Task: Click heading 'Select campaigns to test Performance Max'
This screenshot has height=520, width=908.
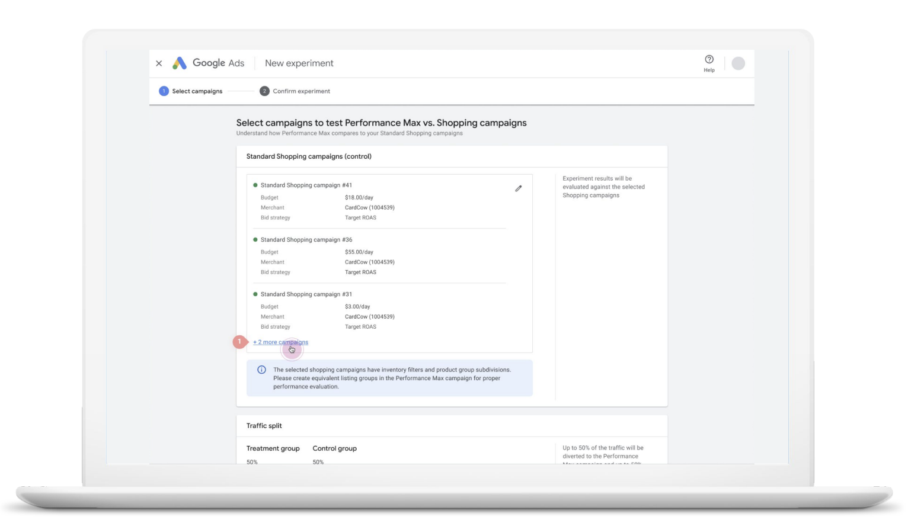Action: pos(381,123)
